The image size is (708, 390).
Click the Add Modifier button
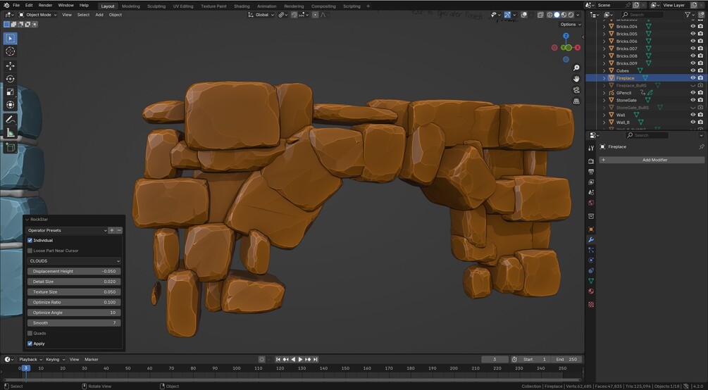652,160
